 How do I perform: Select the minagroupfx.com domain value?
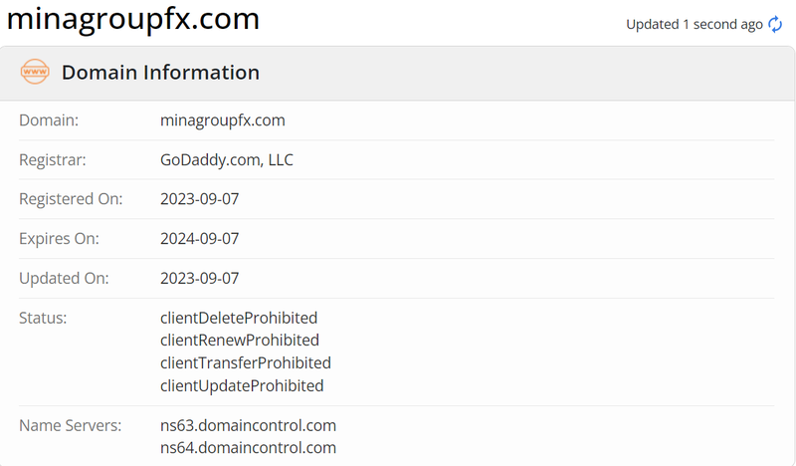[223, 120]
